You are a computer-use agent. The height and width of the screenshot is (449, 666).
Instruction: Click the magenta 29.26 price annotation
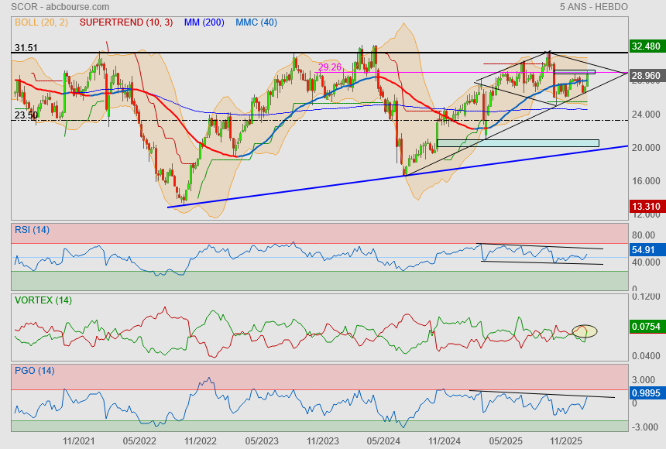330,67
